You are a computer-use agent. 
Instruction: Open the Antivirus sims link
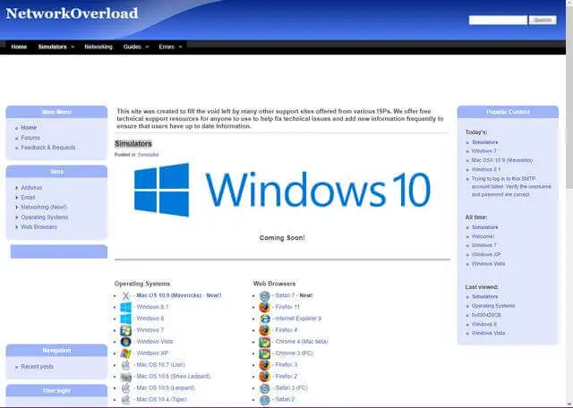pos(31,187)
